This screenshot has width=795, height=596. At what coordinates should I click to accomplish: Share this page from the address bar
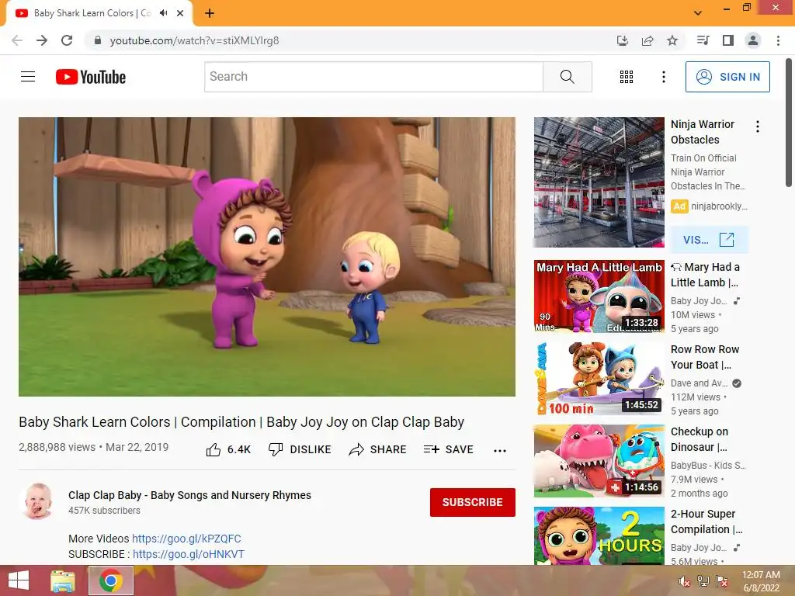(x=647, y=40)
